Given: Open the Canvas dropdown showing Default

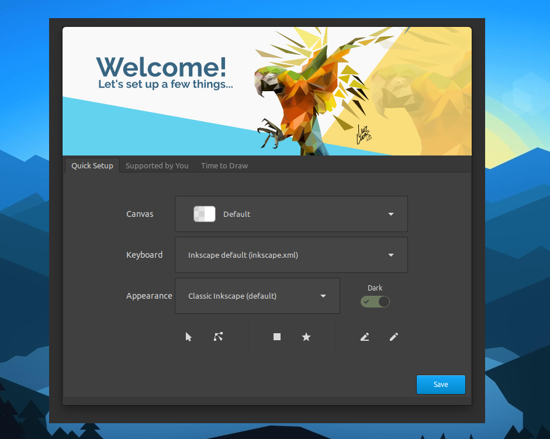Looking at the screenshot, I should [291, 214].
